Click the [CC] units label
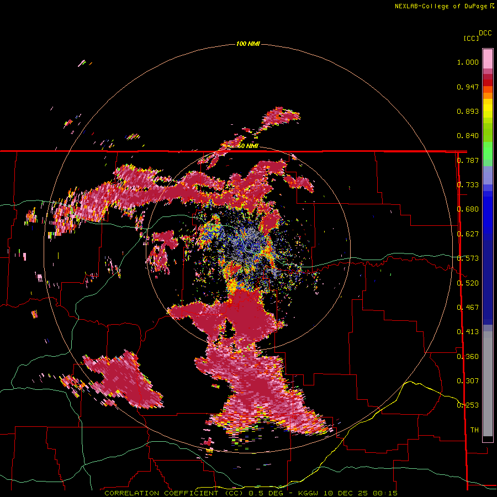The width and height of the screenshot is (497, 497). tap(471, 38)
